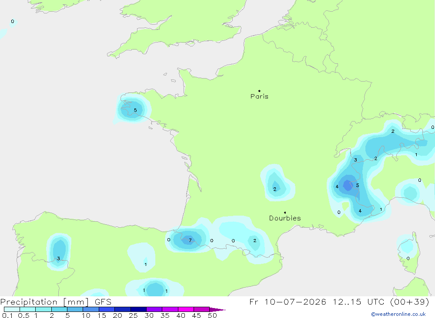435x318 pixels.
Task: Pick the 20–25 mm dark blue legend swatch
Action: (123, 309)
